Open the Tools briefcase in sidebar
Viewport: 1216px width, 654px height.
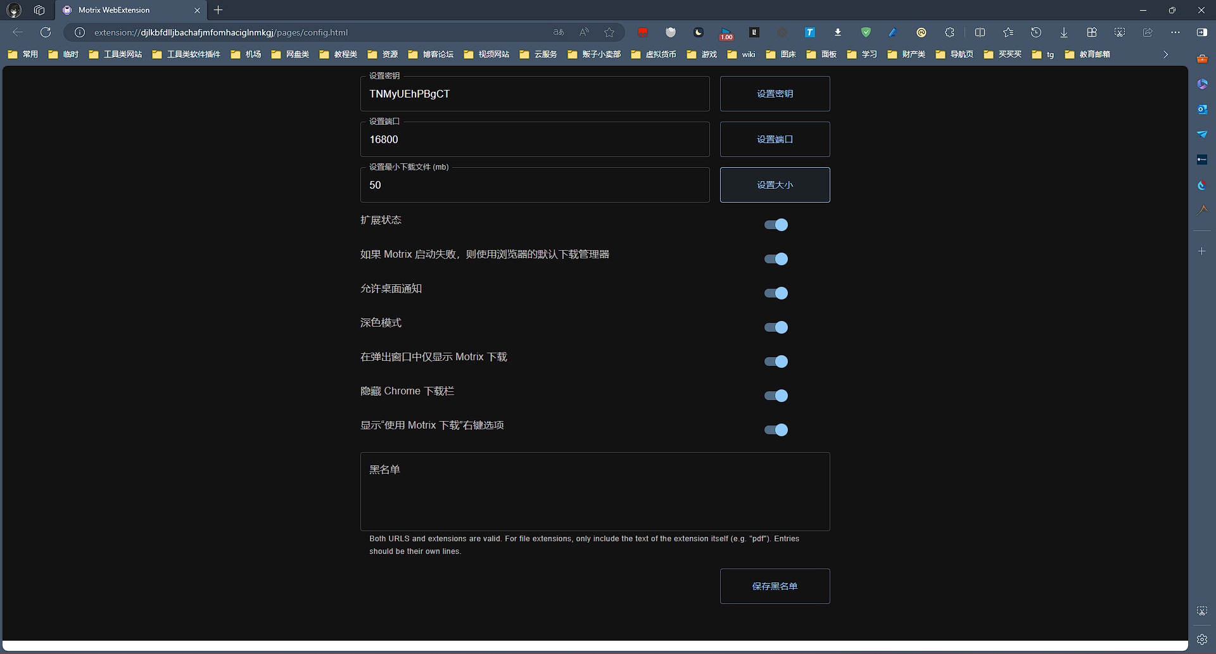point(1202,59)
